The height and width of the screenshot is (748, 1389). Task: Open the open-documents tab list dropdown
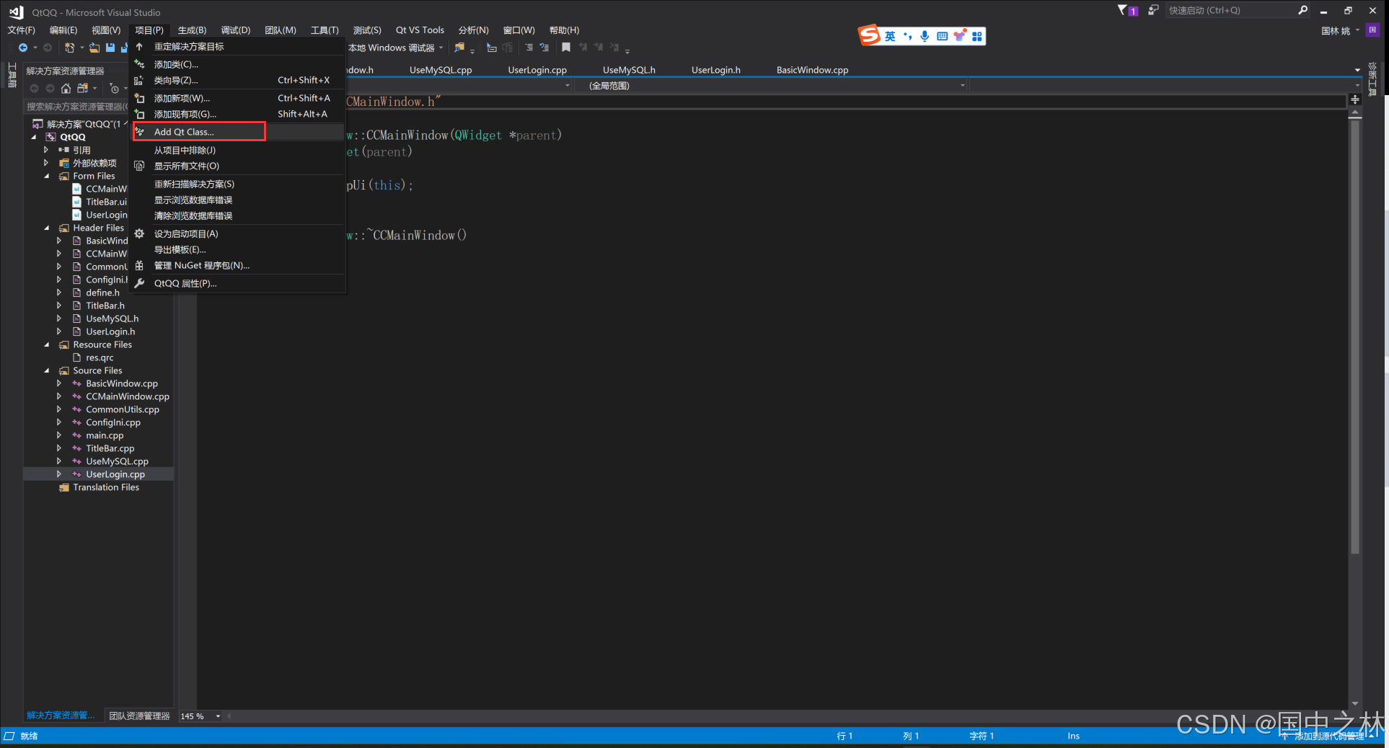tap(1357, 70)
